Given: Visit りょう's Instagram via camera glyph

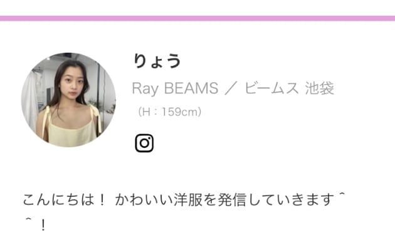Looking at the screenshot, I should [x=144, y=143].
